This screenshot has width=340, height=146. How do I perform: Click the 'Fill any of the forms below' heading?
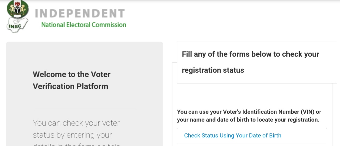click(250, 54)
